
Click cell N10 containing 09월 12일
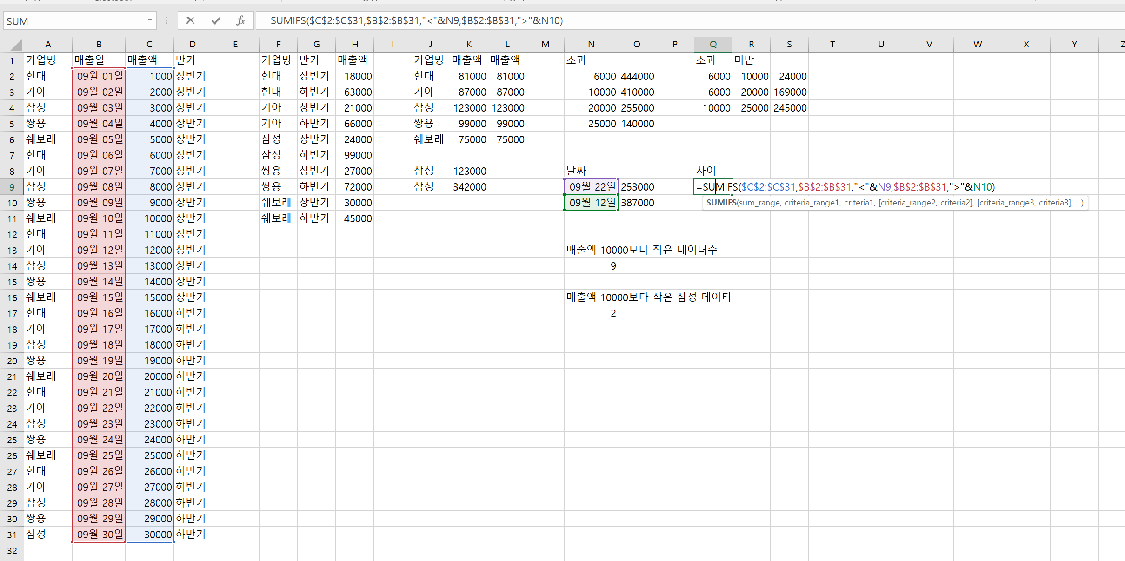[x=591, y=203]
